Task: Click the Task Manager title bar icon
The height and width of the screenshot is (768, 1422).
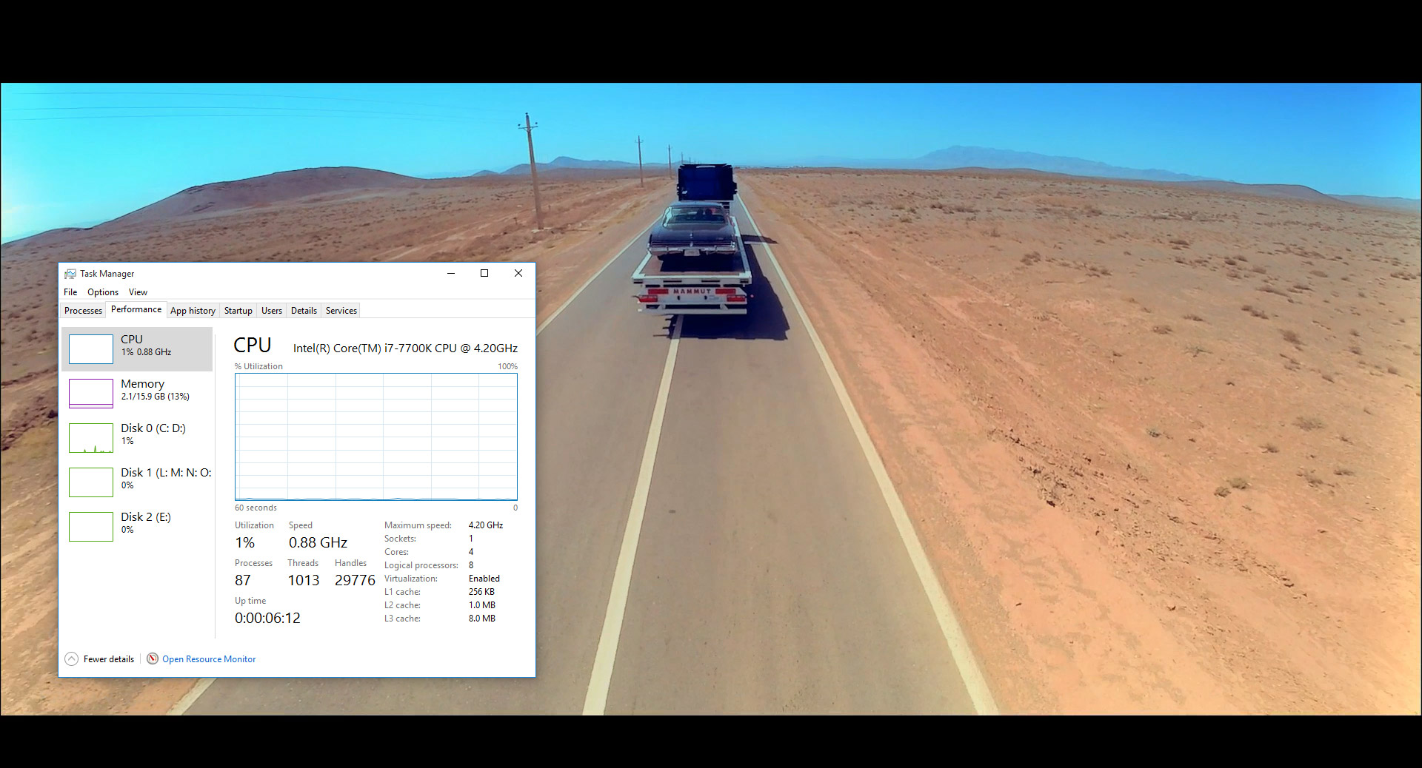Action: point(70,274)
